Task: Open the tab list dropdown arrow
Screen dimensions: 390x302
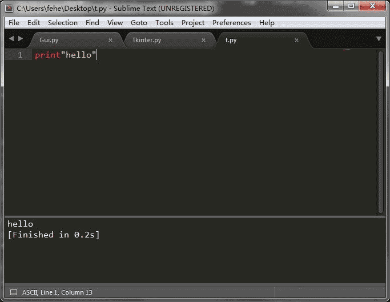Action: [379, 39]
